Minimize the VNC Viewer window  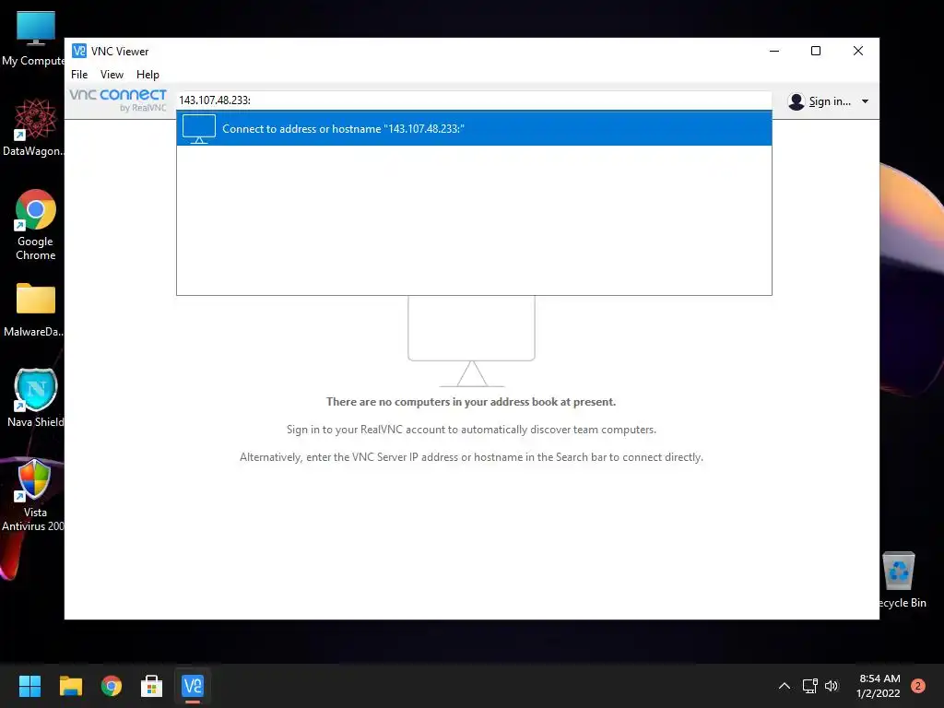[774, 52]
